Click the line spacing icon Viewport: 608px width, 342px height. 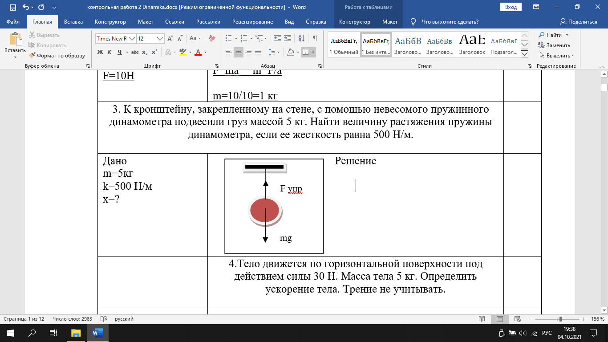pos(272,52)
